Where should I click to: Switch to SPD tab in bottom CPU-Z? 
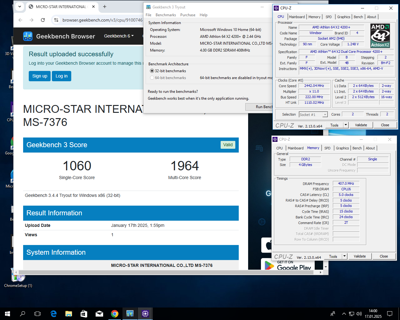327,148
